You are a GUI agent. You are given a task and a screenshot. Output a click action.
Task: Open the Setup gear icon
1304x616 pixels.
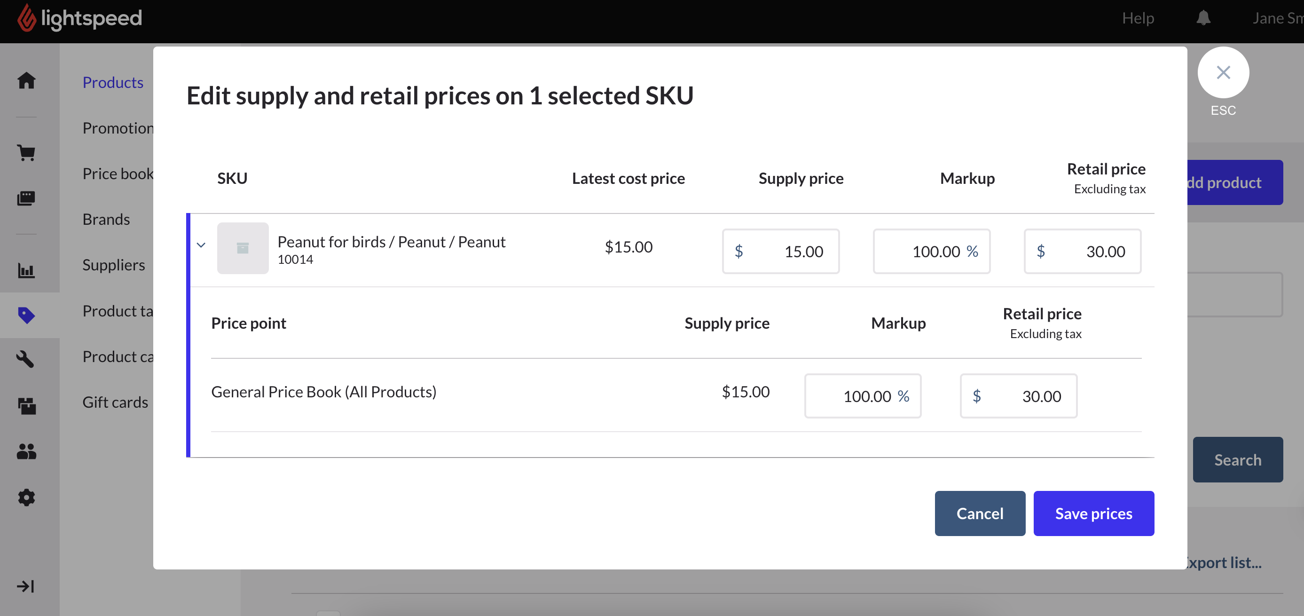click(x=26, y=497)
